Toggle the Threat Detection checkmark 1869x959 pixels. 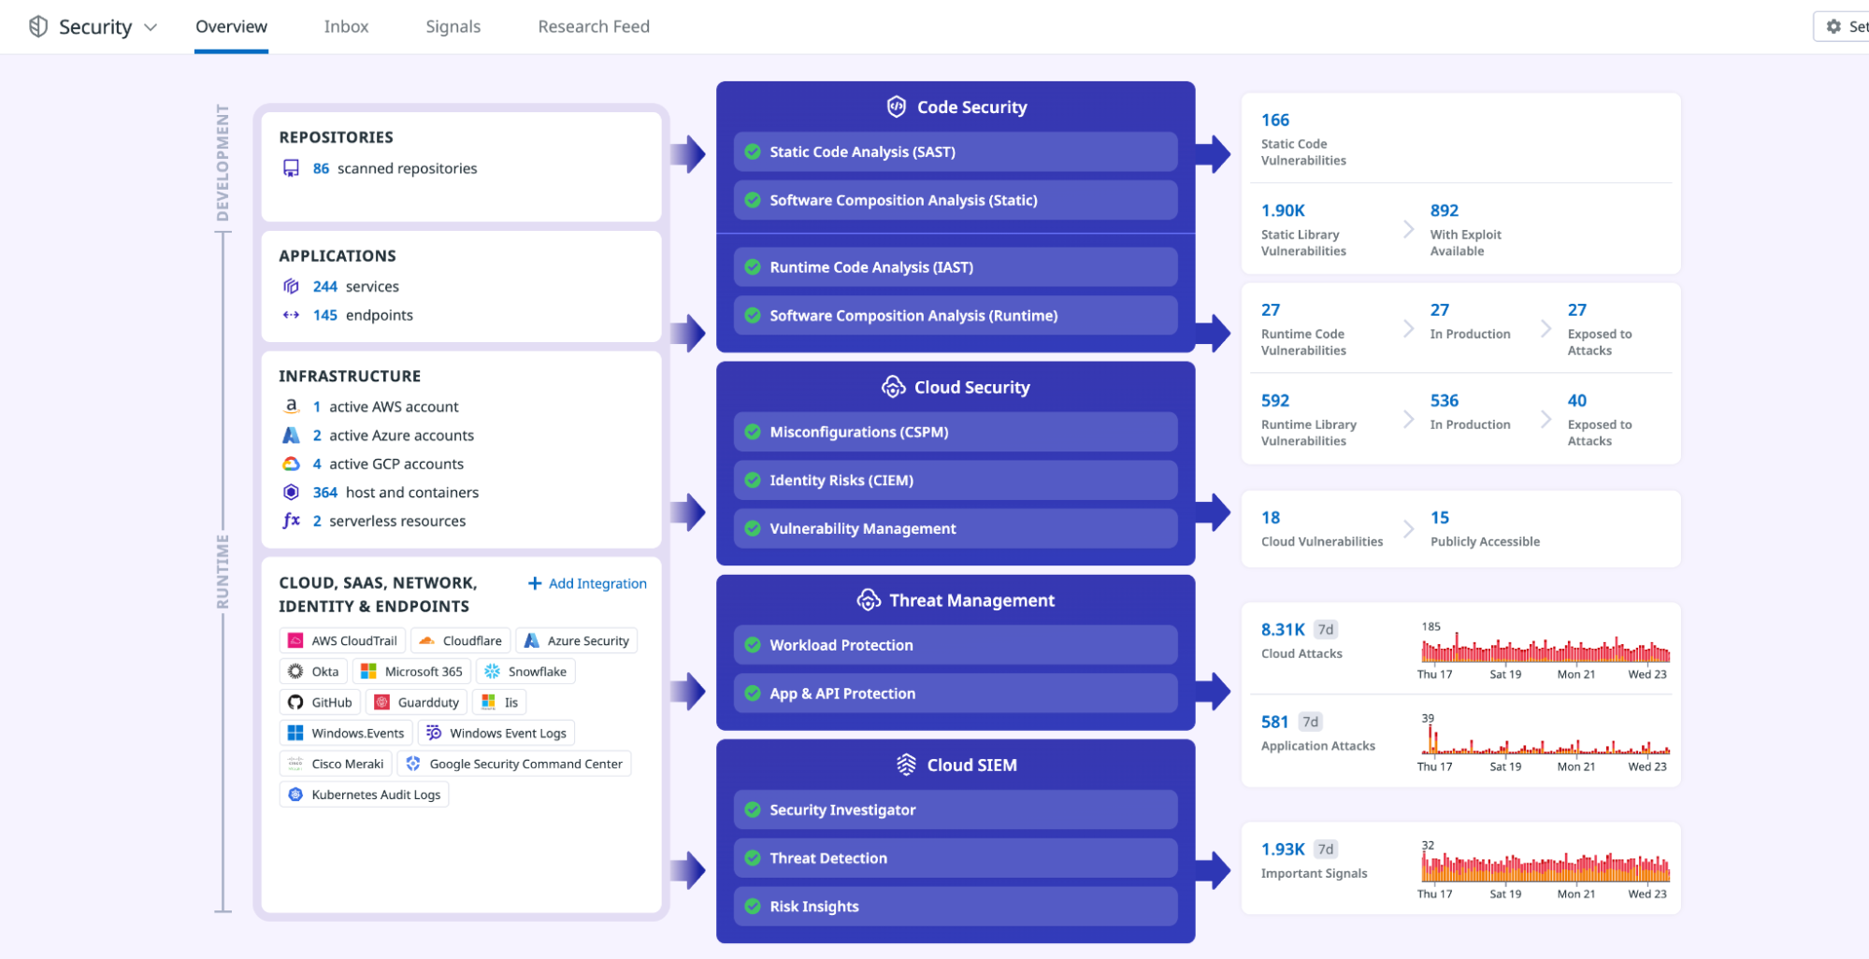752,857
